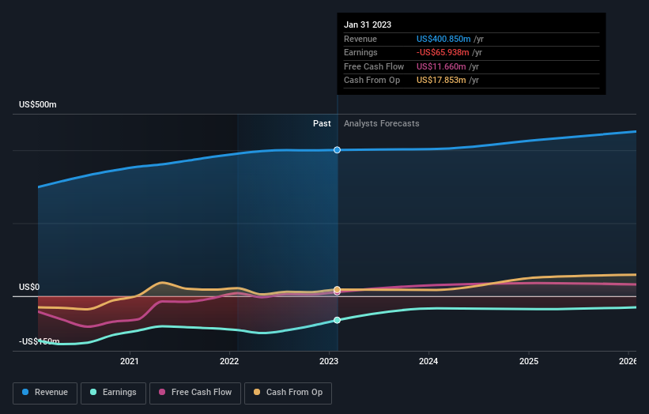Image resolution: width=649 pixels, height=414 pixels.
Task: Click the 2022 x-axis label
Action: click(229, 361)
